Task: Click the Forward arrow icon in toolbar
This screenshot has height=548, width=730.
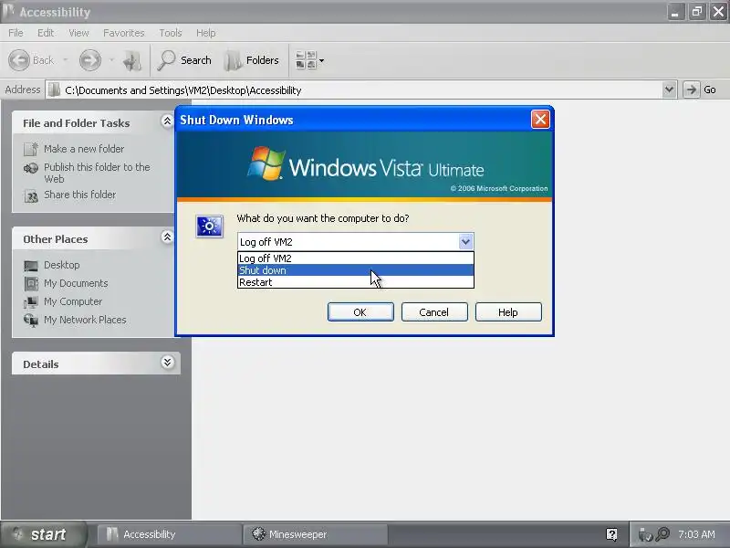Action: pyautogui.click(x=89, y=60)
